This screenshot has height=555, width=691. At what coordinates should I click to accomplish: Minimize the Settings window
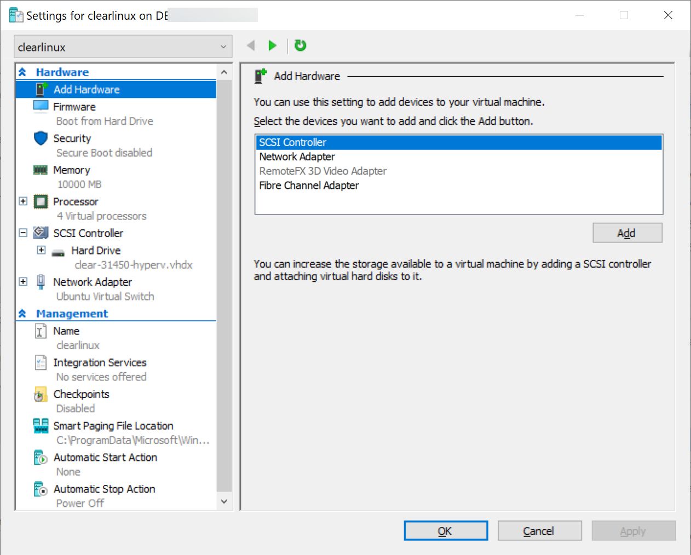pos(580,15)
